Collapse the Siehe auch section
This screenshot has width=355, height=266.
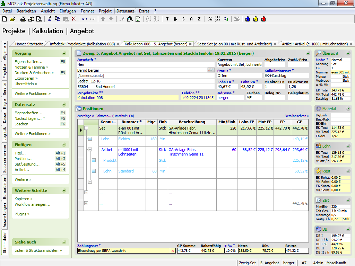coord(64,242)
